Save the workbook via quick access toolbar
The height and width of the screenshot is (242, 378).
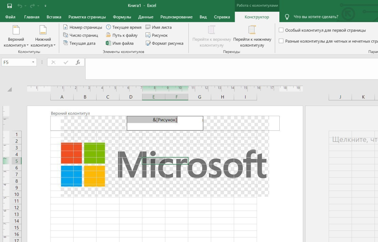pos(9,6)
